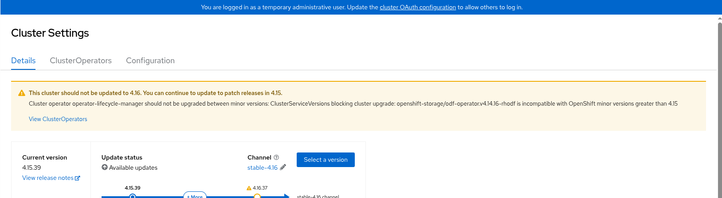Follow the 'cluster OAuth configuration' link
This screenshot has width=722, height=198.
pyautogui.click(x=418, y=7)
